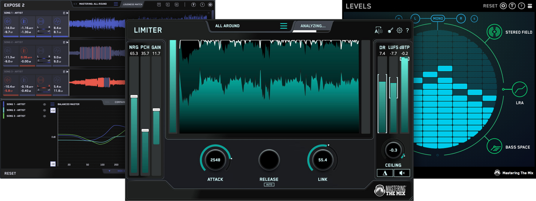Open the Balanced Master curve menu

tap(52, 104)
